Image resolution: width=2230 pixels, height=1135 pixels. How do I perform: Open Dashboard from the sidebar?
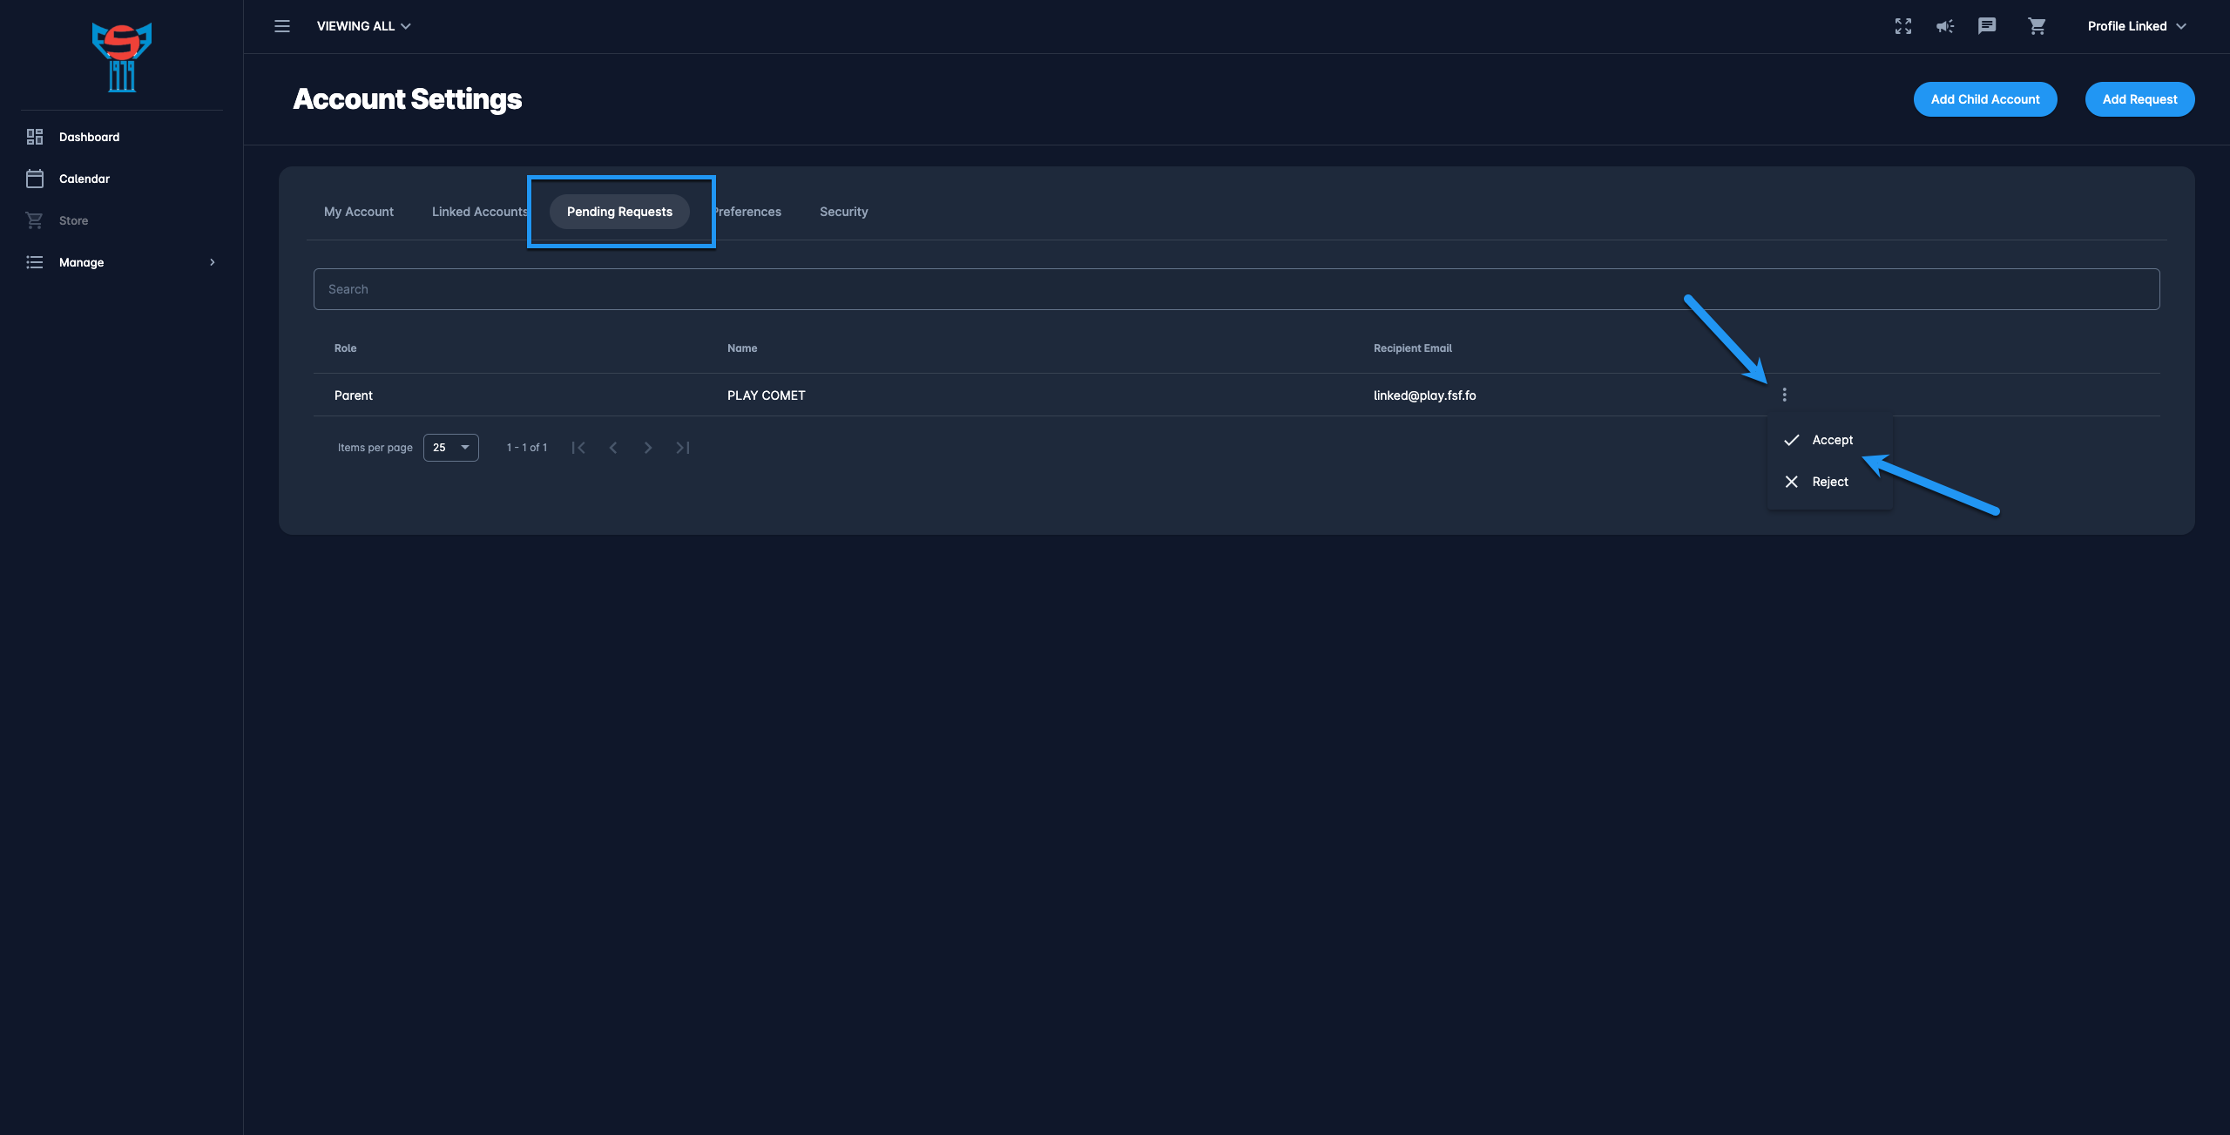click(x=89, y=137)
